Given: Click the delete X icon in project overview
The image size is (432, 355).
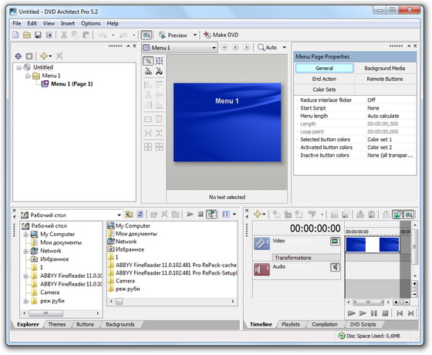Looking at the screenshot, I should (59, 56).
